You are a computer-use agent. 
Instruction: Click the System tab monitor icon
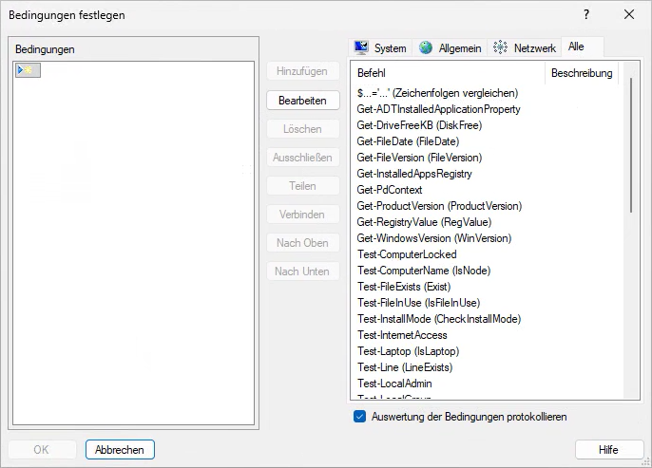tap(361, 48)
